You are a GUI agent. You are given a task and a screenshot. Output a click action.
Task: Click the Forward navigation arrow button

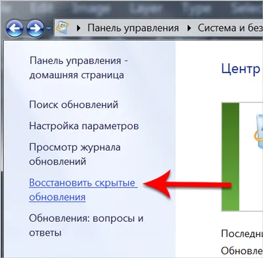(35, 28)
